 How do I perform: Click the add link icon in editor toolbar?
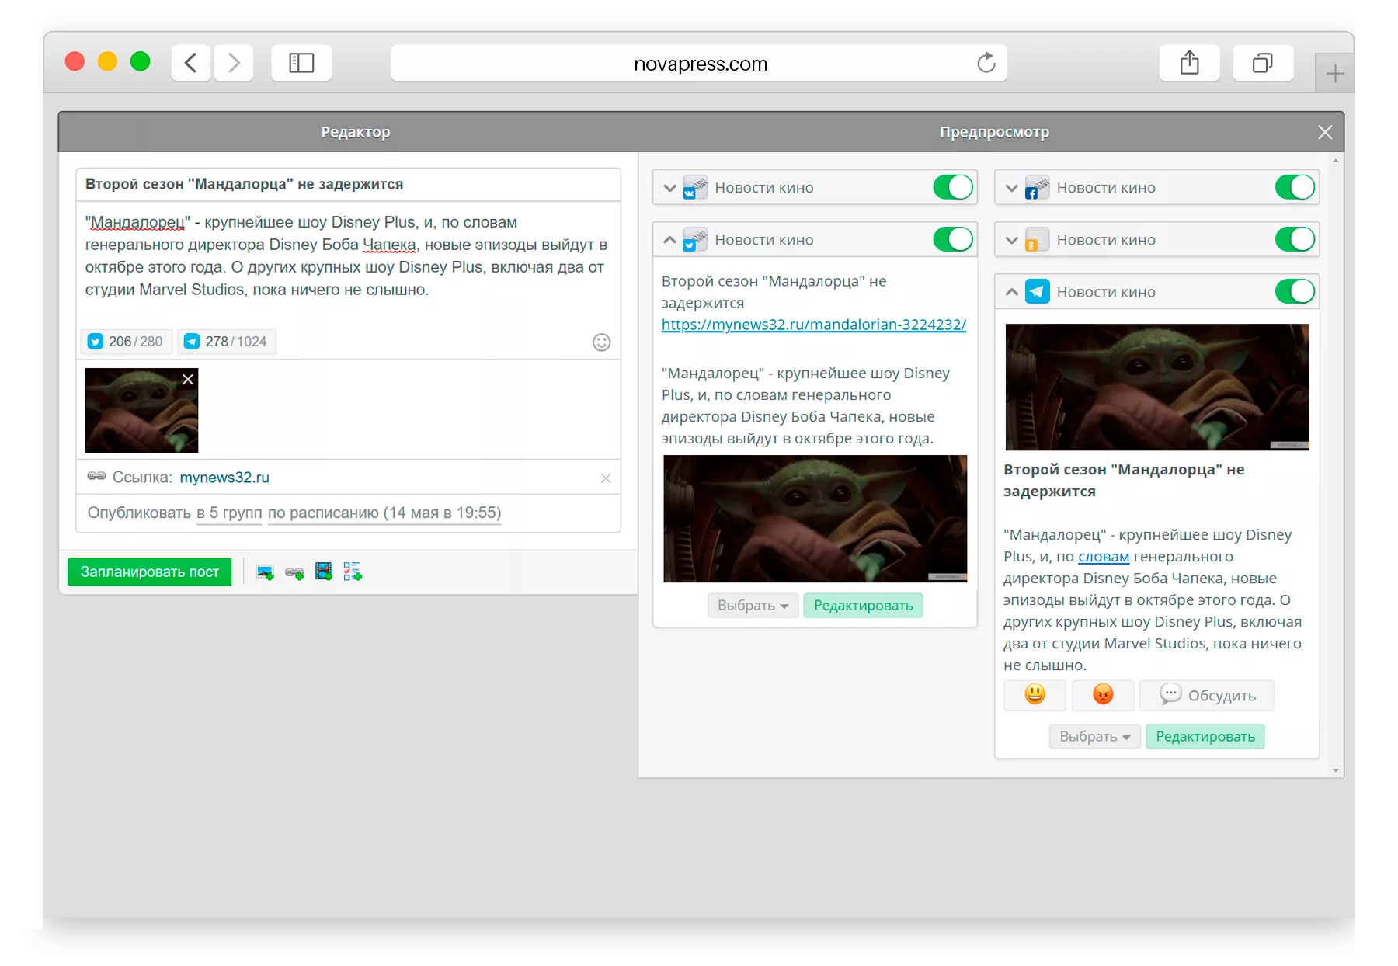294,572
